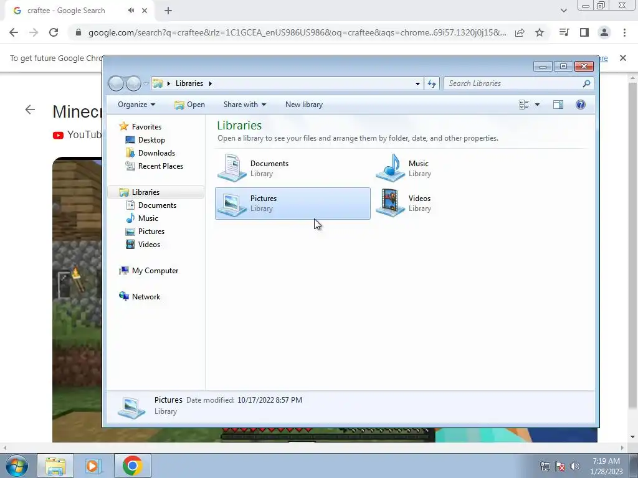Open Documents under Libraries in sidebar

pos(157,205)
